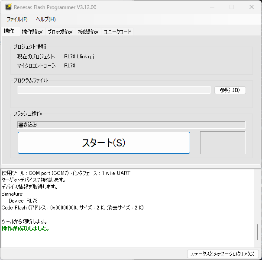Image resolution: width=262 pixels, height=260 pixels.
Task: Click the スタート(S) button
Action: click(104, 143)
